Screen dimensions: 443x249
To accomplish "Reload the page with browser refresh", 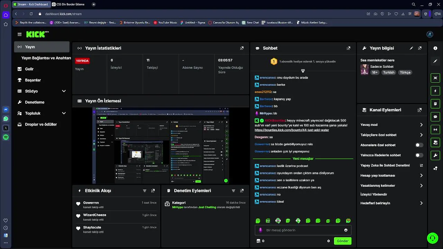I will pyautogui.click(x=31, y=14).
